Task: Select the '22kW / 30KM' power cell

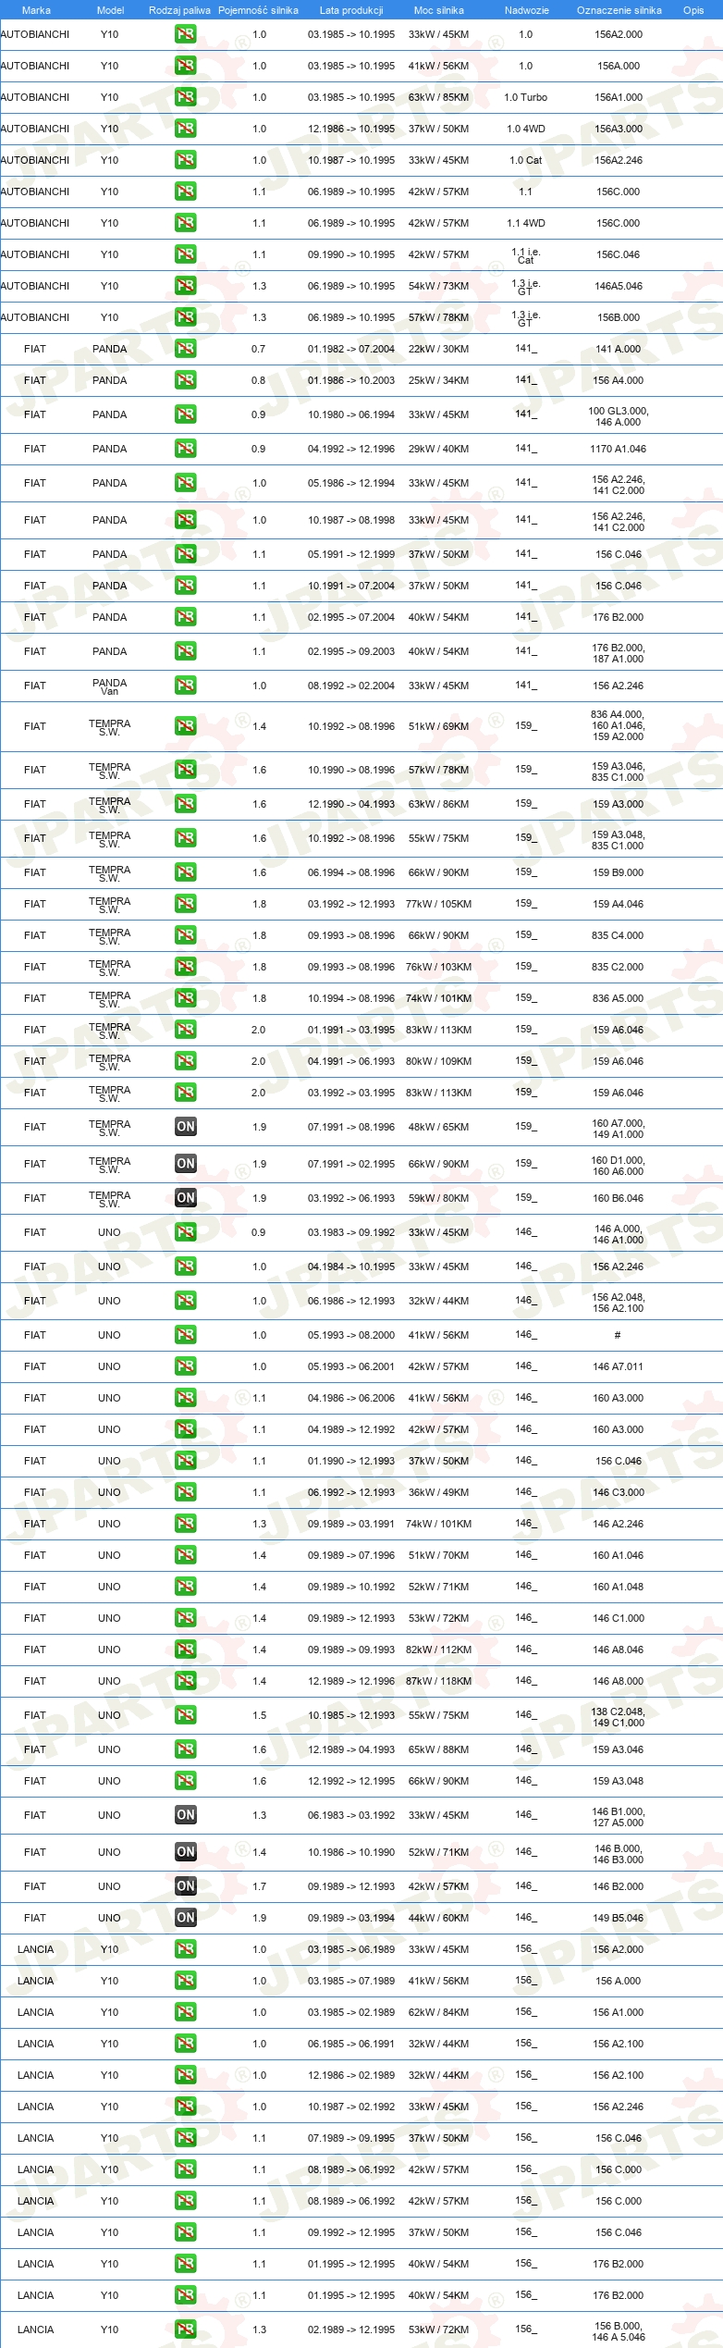Action: [x=439, y=349]
